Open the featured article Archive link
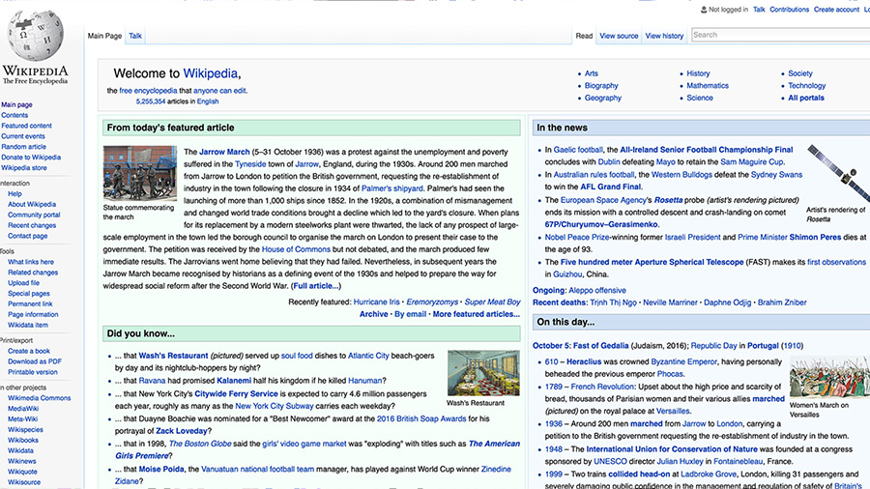 373,314
